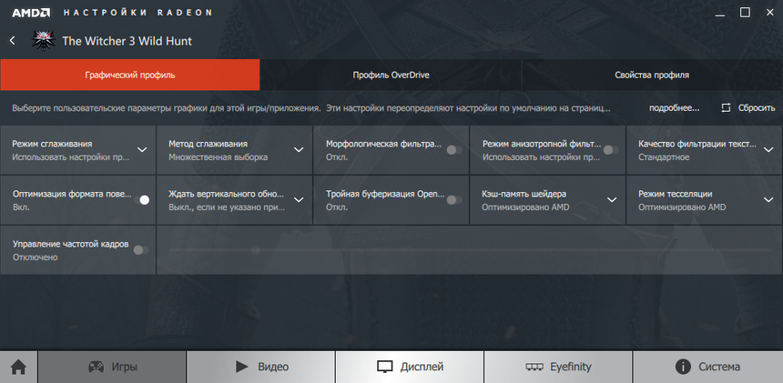Click the info icon on Система tab
This screenshot has height=383, width=783.
pyautogui.click(x=683, y=367)
